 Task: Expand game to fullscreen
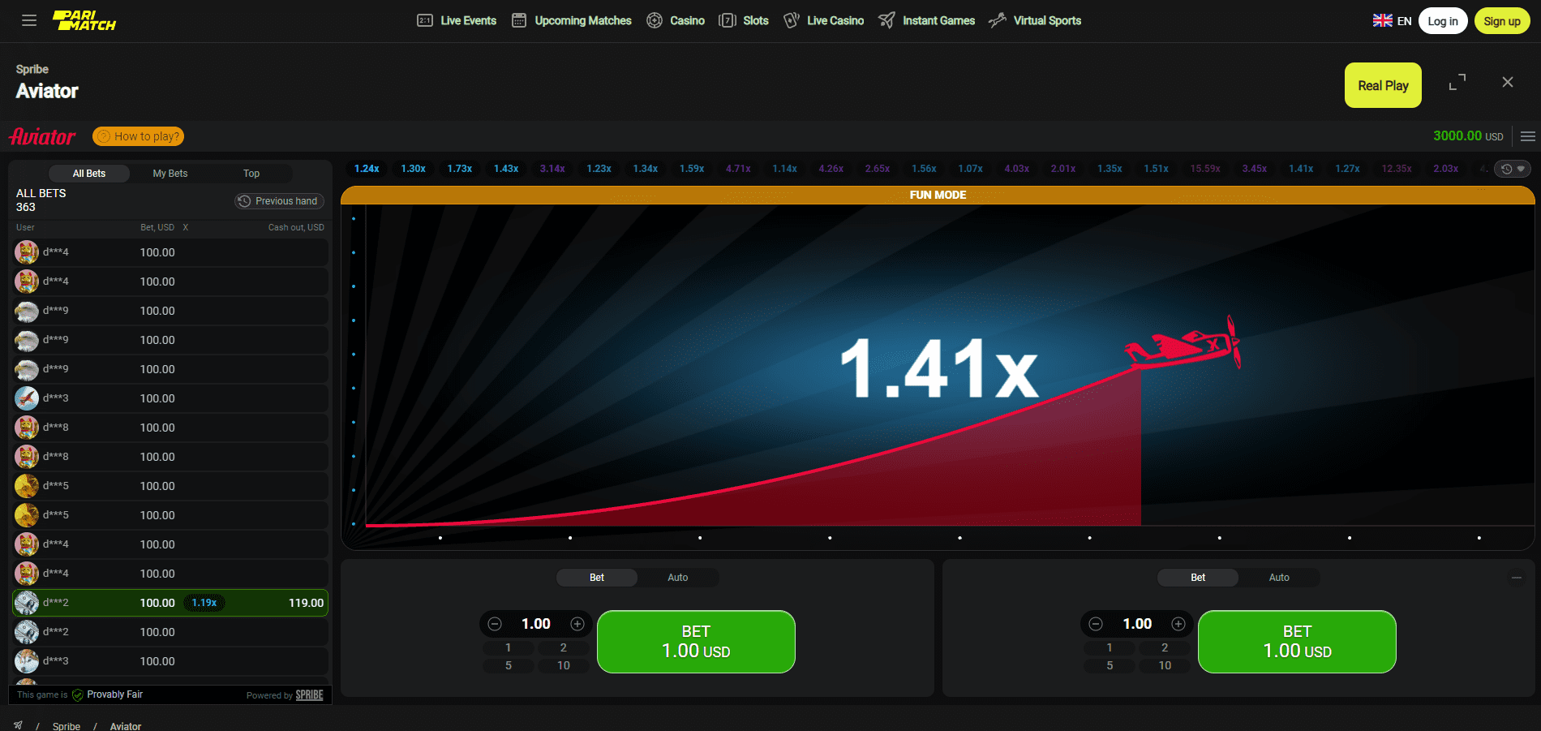(1457, 82)
